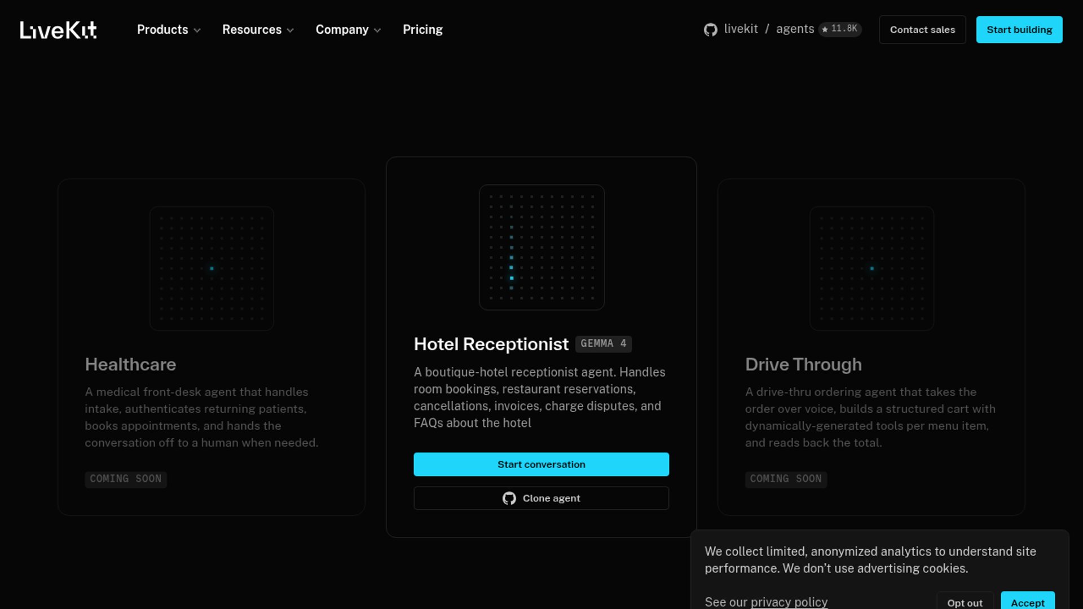1083x609 pixels.
Task: Click the LiveKit logo
Action: point(58,30)
